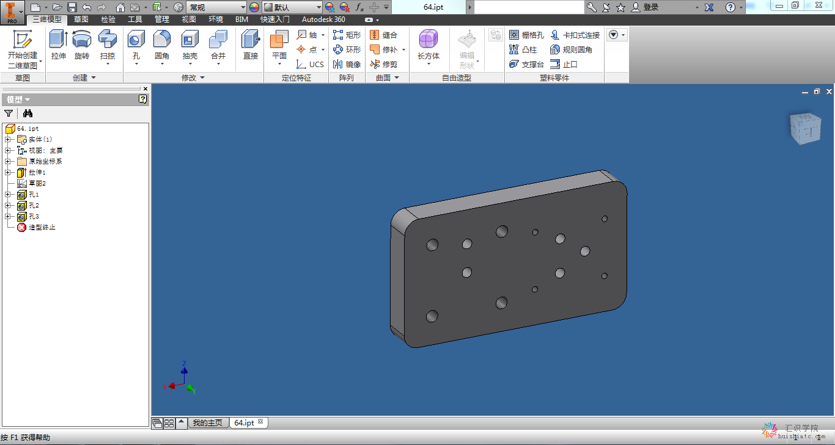Create a work Axis (轴)
835x445 pixels.
pos(308,35)
